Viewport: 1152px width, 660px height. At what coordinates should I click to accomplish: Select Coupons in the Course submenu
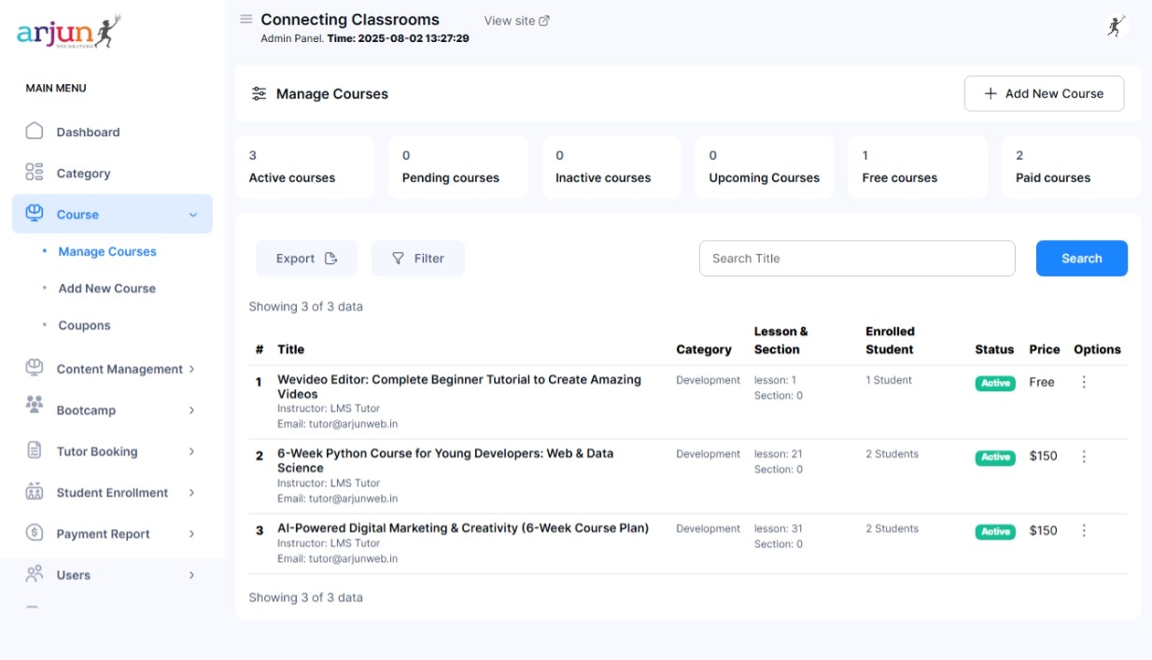[84, 326]
